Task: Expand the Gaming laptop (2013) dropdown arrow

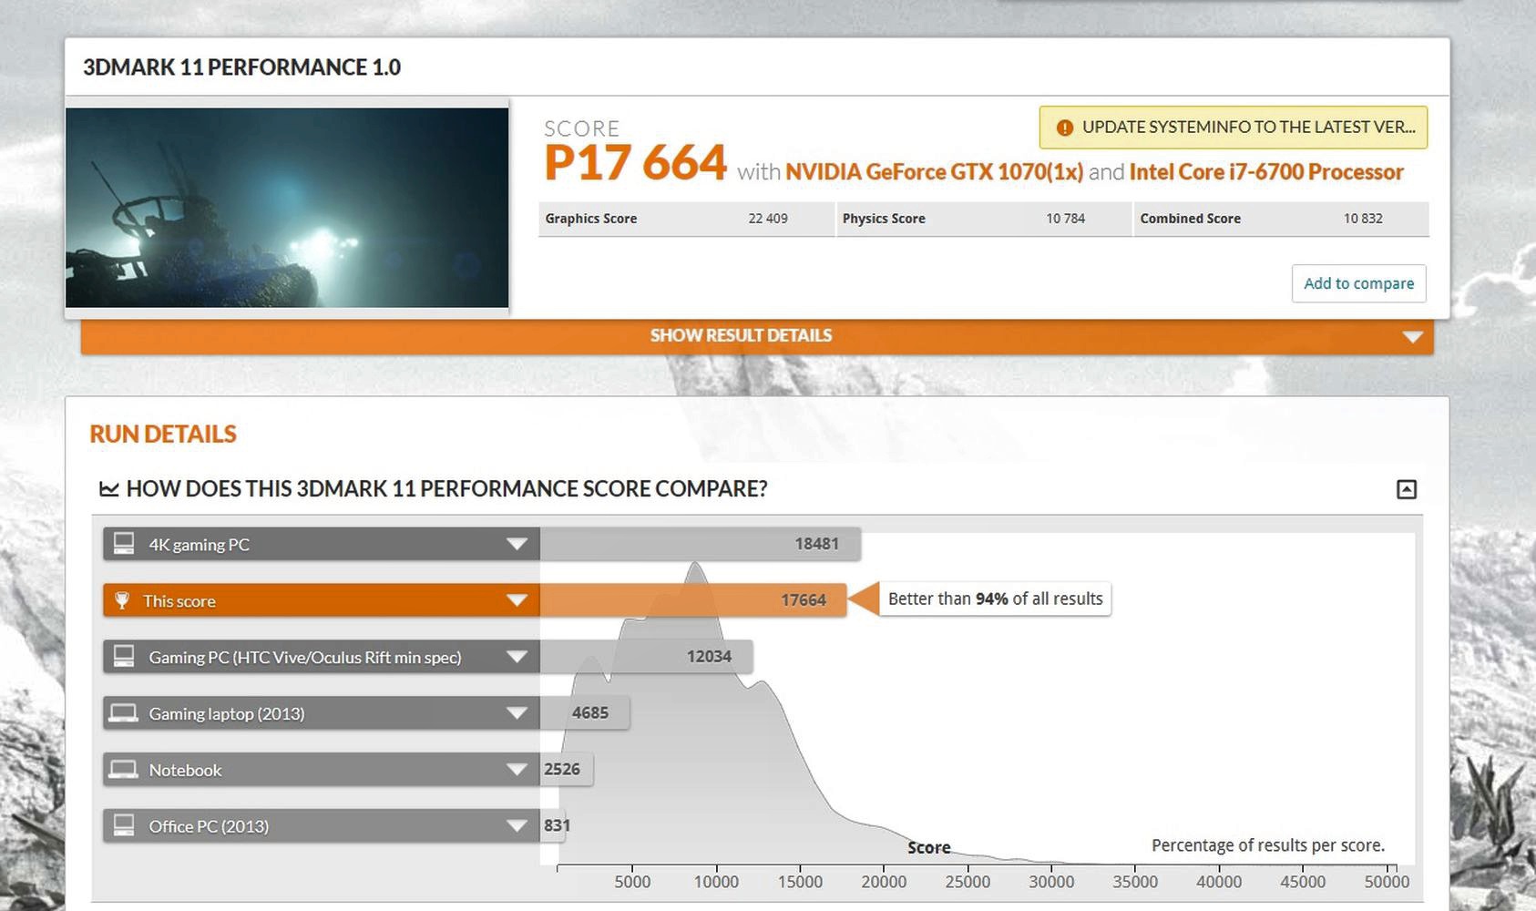Action: click(x=517, y=713)
